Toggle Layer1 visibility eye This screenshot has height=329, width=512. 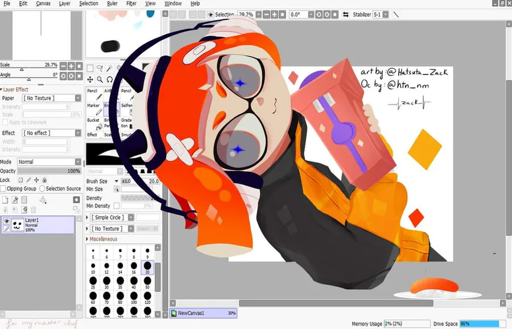(6, 221)
